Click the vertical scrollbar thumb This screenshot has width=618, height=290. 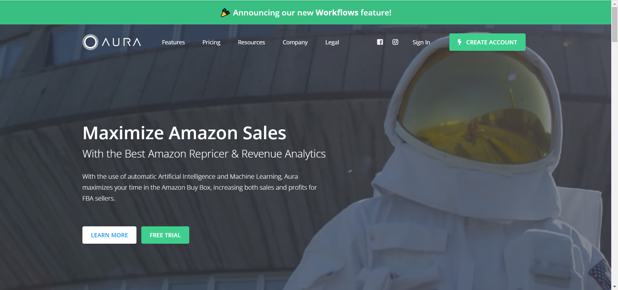click(614, 24)
